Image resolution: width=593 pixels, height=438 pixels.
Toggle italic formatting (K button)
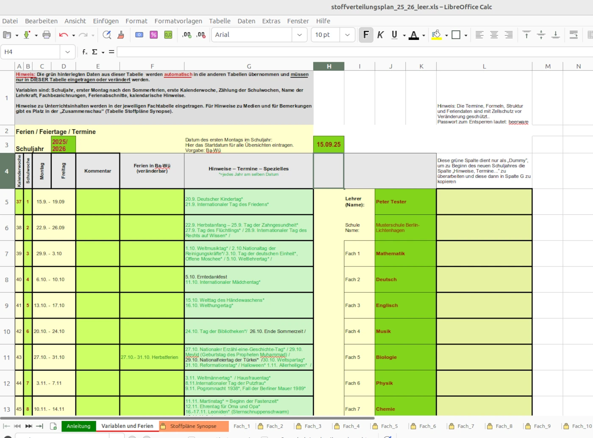click(x=380, y=35)
